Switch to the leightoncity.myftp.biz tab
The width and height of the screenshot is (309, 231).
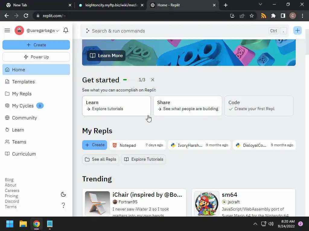point(110,5)
